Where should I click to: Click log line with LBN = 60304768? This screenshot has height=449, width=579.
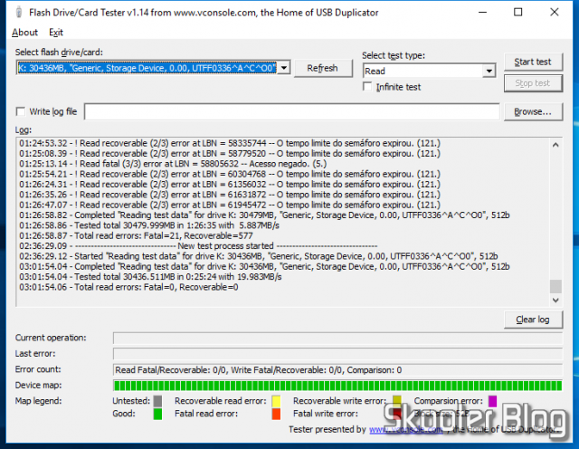(230, 174)
